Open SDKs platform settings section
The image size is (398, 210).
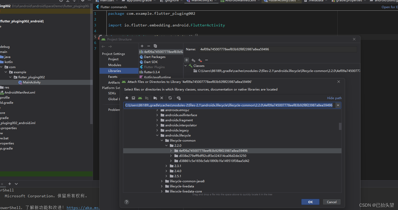point(112,93)
